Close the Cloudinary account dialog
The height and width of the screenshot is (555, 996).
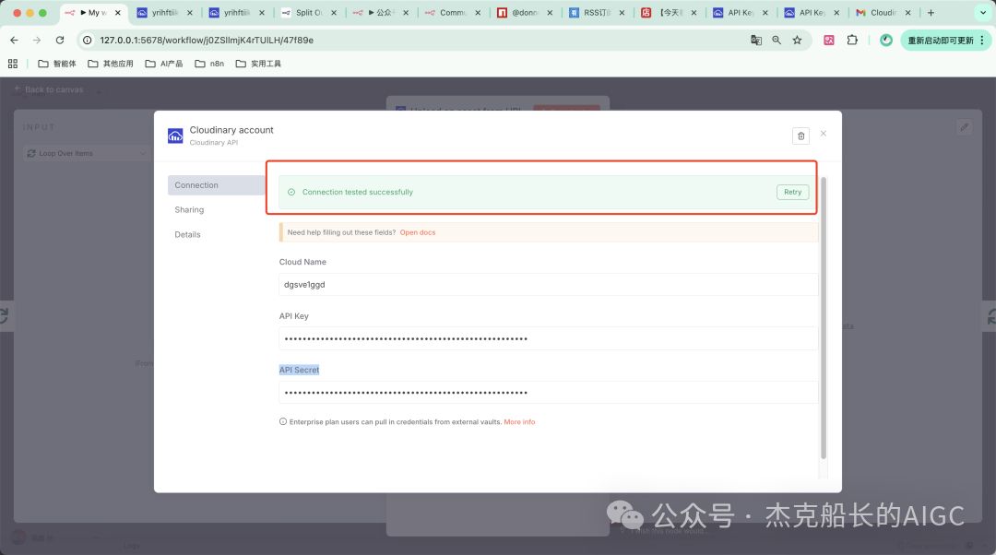pyautogui.click(x=824, y=134)
